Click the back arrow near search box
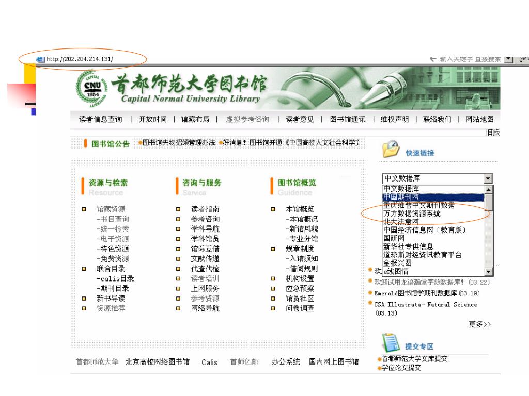The width and height of the screenshot is (529, 396). coord(433,59)
